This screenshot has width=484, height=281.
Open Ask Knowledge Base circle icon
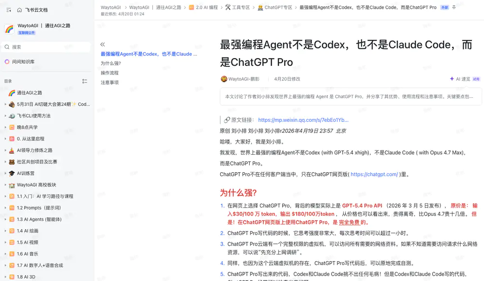pos(7,62)
